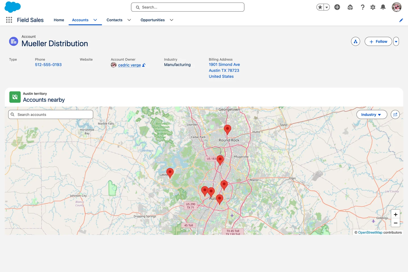
Task: Click the Salesforce cloud logo
Action: 13,7
